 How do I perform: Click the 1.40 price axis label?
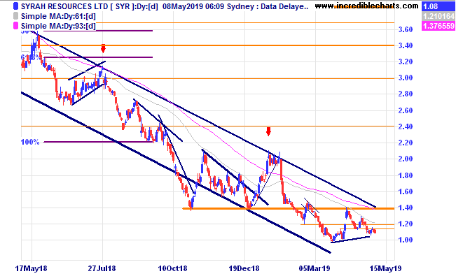[405, 208]
